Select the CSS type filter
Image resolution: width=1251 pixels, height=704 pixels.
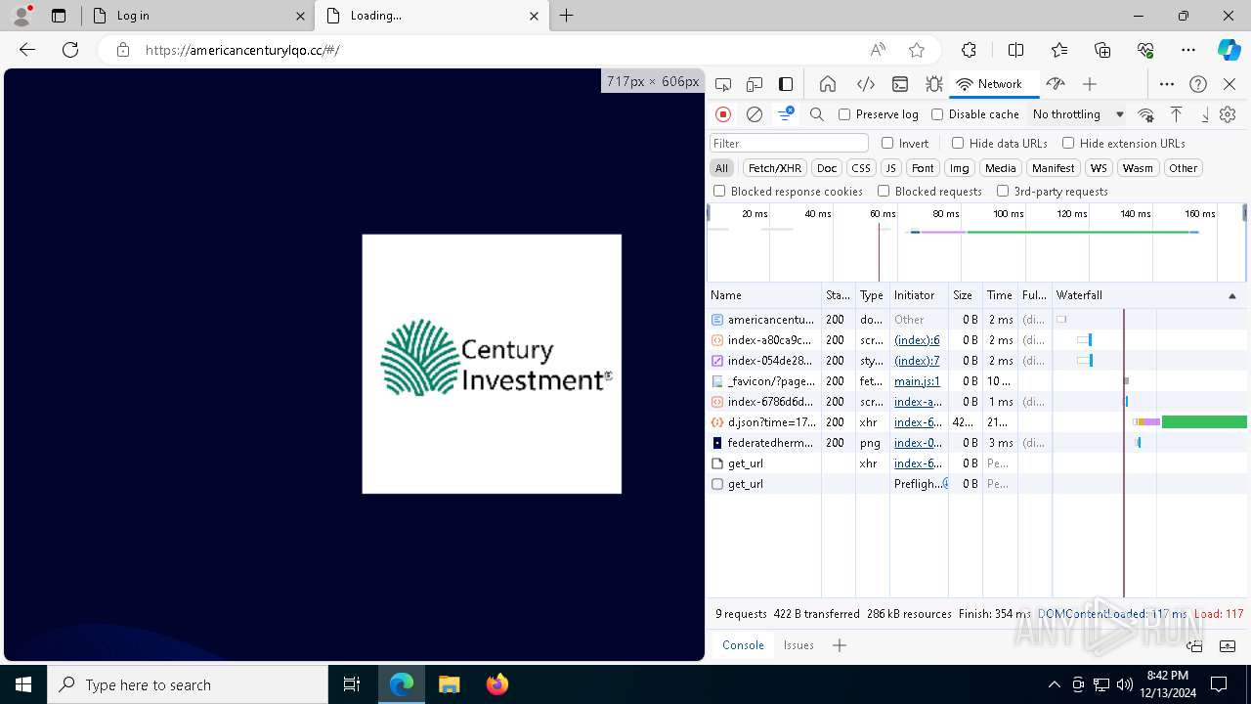tap(860, 168)
